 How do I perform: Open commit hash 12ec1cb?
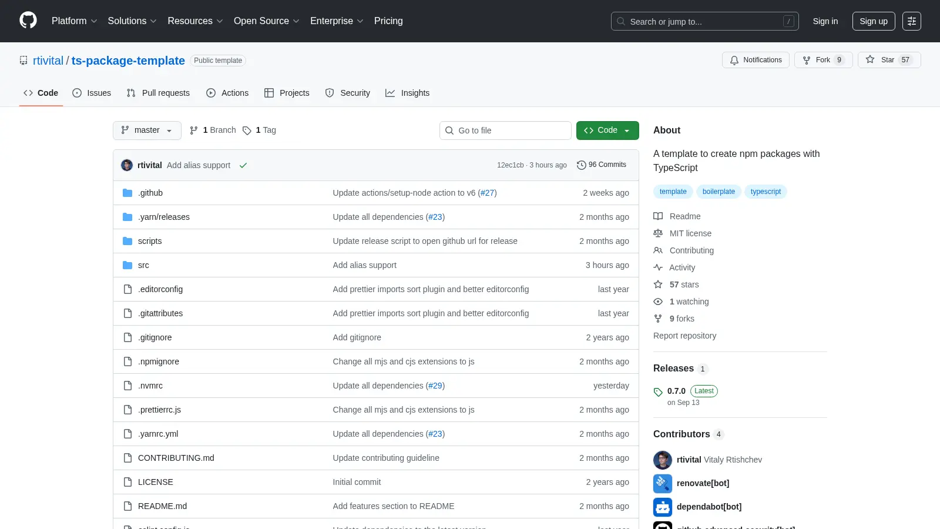click(510, 165)
